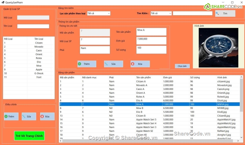Select Citizen A product row
245x145 pixels.
click(x=149, y=81)
